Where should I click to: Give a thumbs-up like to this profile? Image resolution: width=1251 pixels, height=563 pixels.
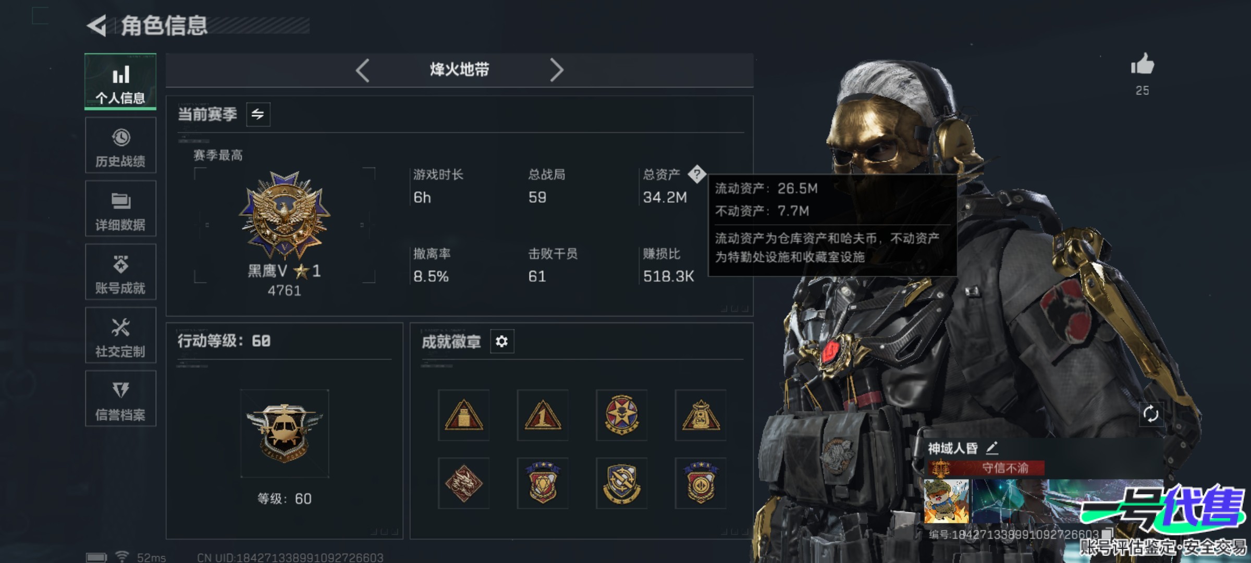pyautogui.click(x=1143, y=65)
